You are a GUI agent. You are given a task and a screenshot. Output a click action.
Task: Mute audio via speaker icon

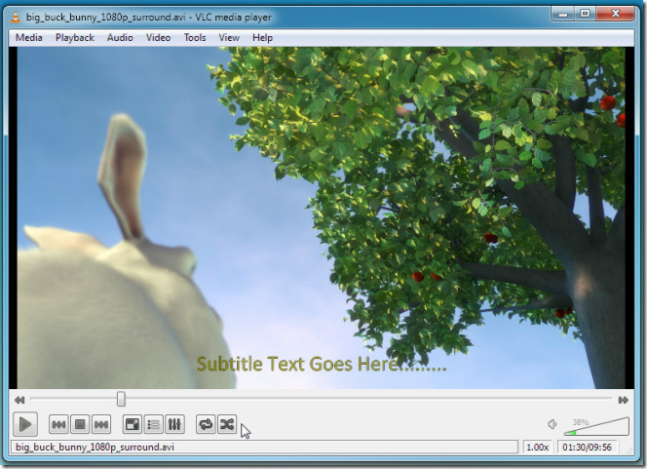coord(552,424)
